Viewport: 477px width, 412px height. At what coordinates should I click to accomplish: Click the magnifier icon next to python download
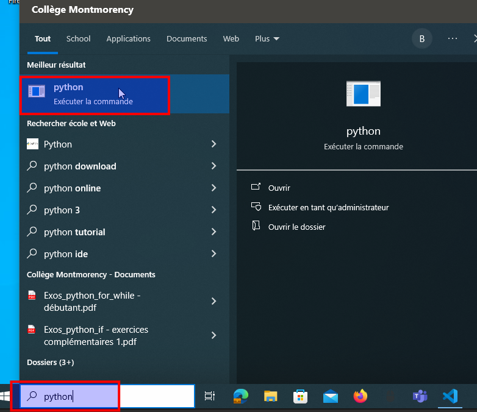(x=32, y=166)
